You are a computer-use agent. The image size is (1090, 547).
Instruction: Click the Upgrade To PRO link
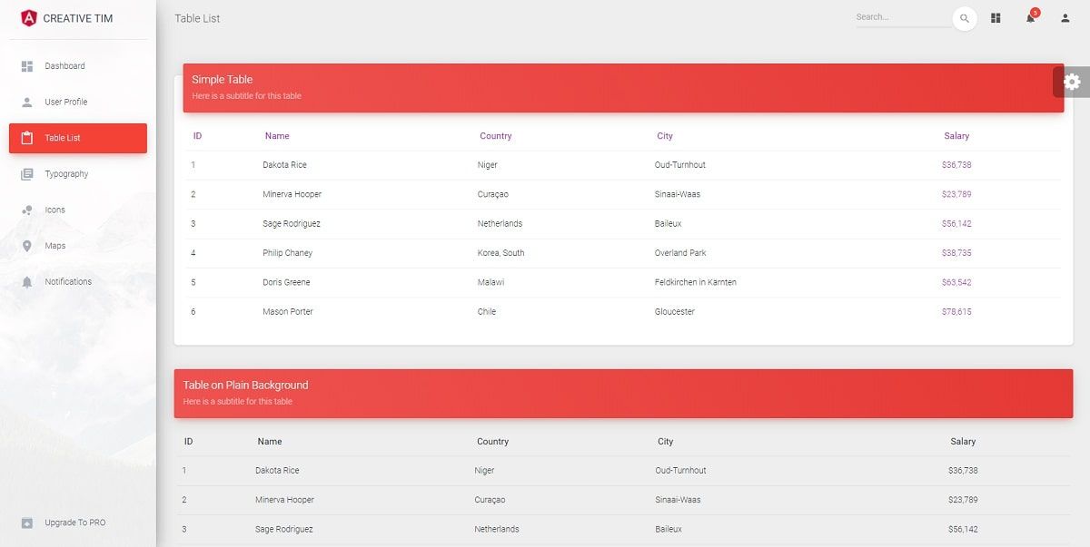(74, 523)
